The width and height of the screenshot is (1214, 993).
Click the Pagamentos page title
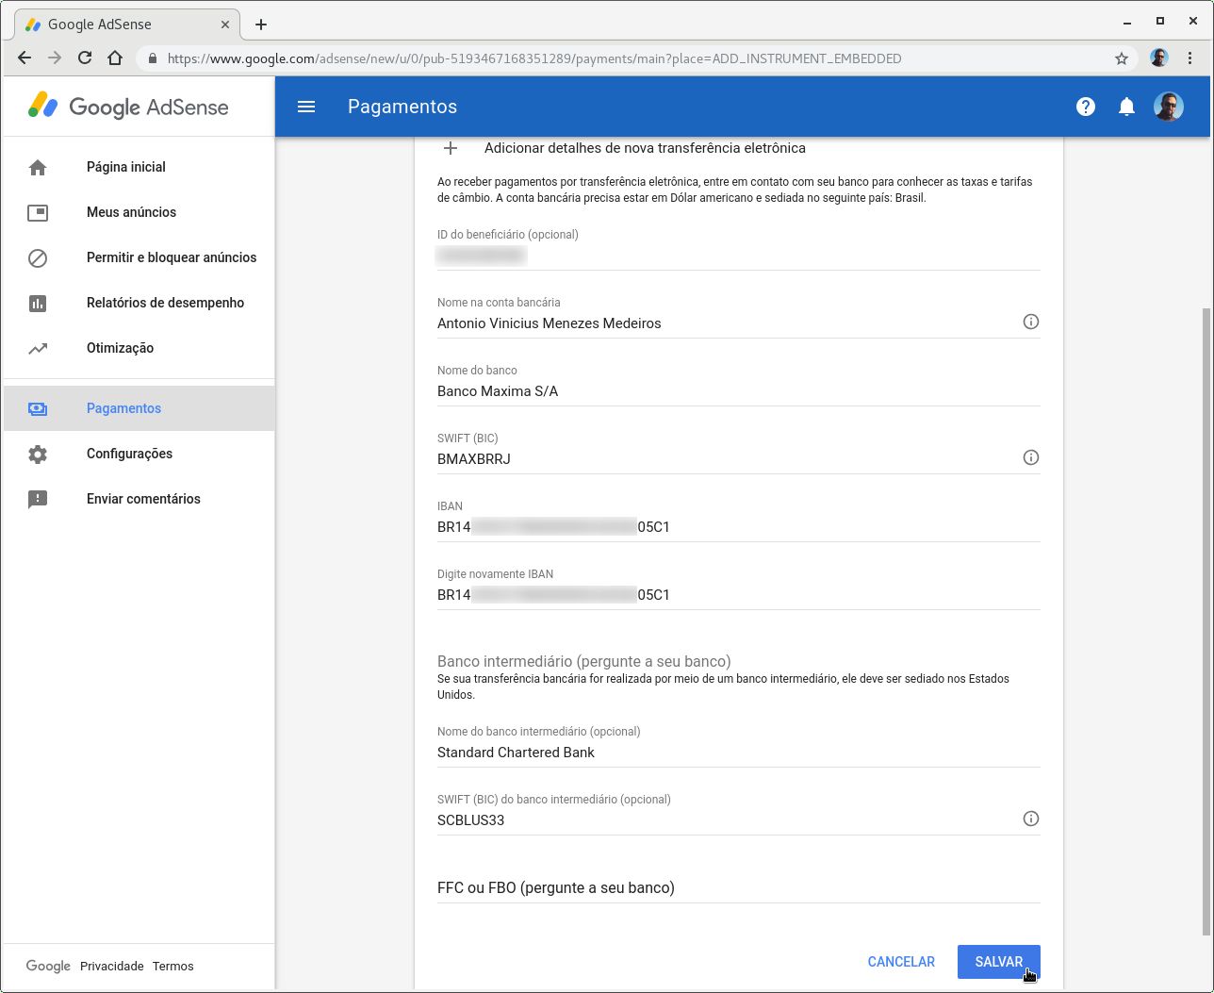402,107
